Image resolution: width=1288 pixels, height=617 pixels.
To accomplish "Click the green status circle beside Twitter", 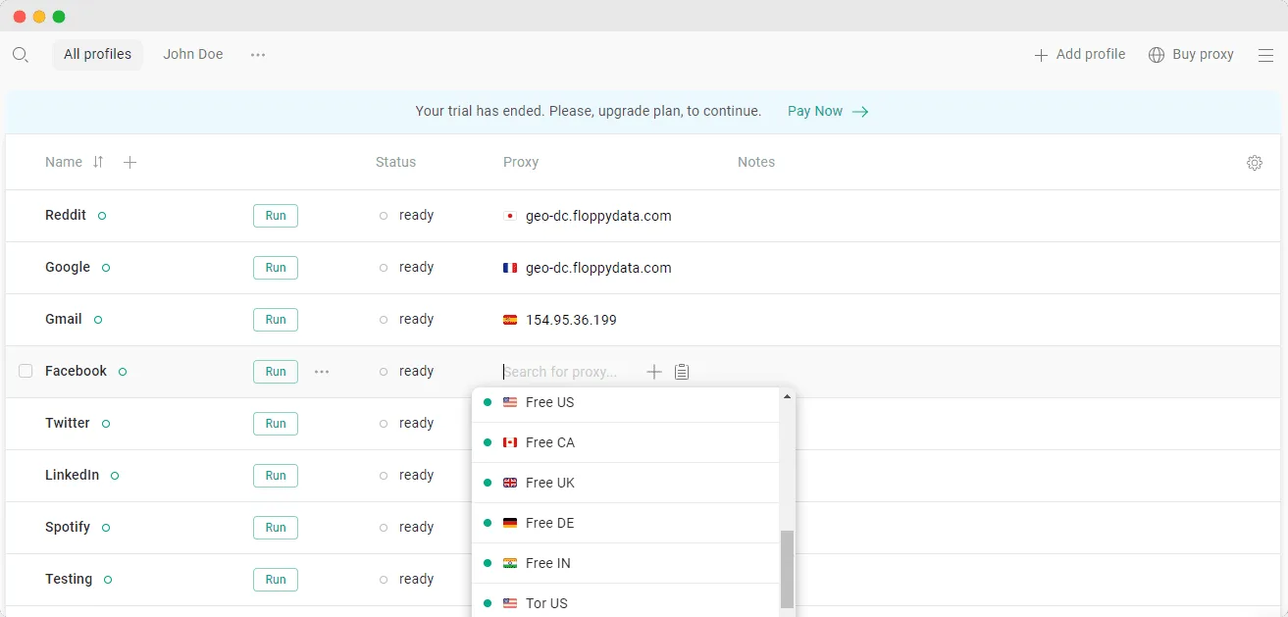I will pyautogui.click(x=106, y=424).
